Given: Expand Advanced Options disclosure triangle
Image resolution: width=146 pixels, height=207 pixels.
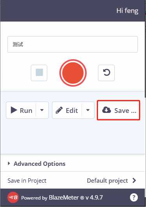Looking at the screenshot, I should point(9,163).
